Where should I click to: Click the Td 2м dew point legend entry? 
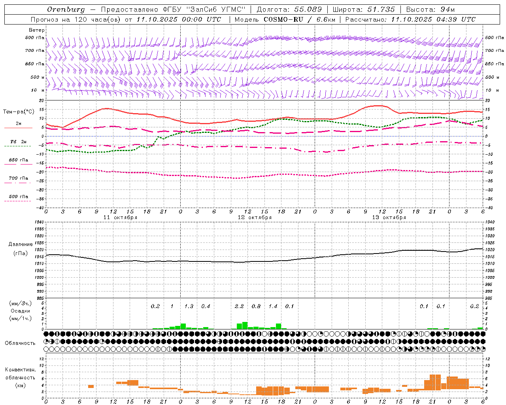click(x=19, y=142)
